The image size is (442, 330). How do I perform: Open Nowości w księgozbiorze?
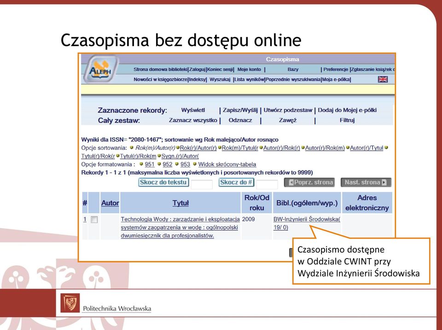pos(160,79)
